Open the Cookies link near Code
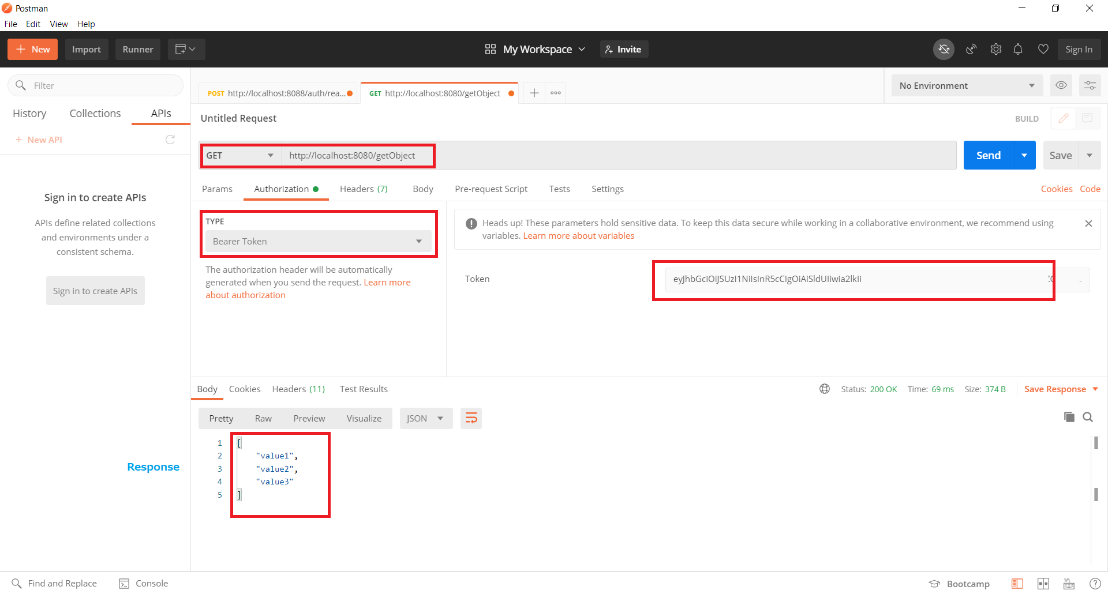The height and width of the screenshot is (594, 1108). tap(1056, 189)
